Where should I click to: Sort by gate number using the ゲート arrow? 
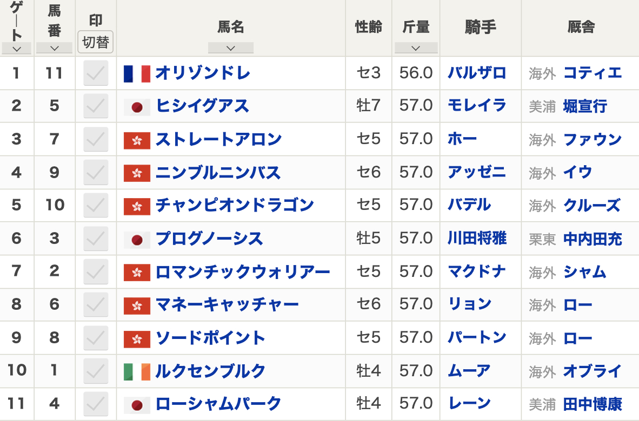(17, 49)
